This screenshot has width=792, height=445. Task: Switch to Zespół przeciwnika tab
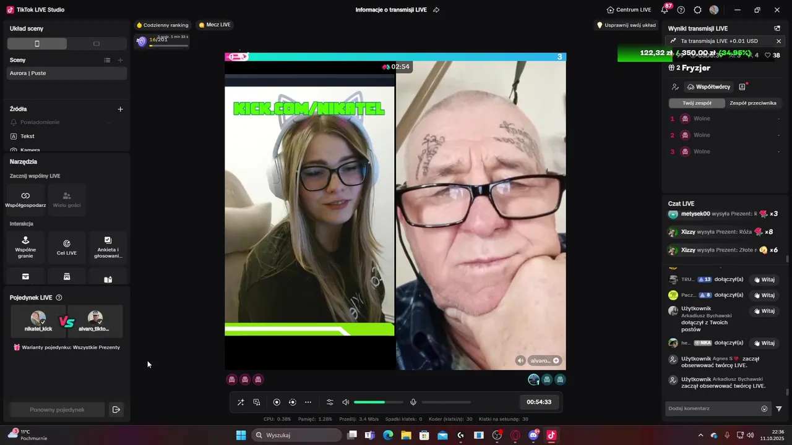click(x=753, y=103)
